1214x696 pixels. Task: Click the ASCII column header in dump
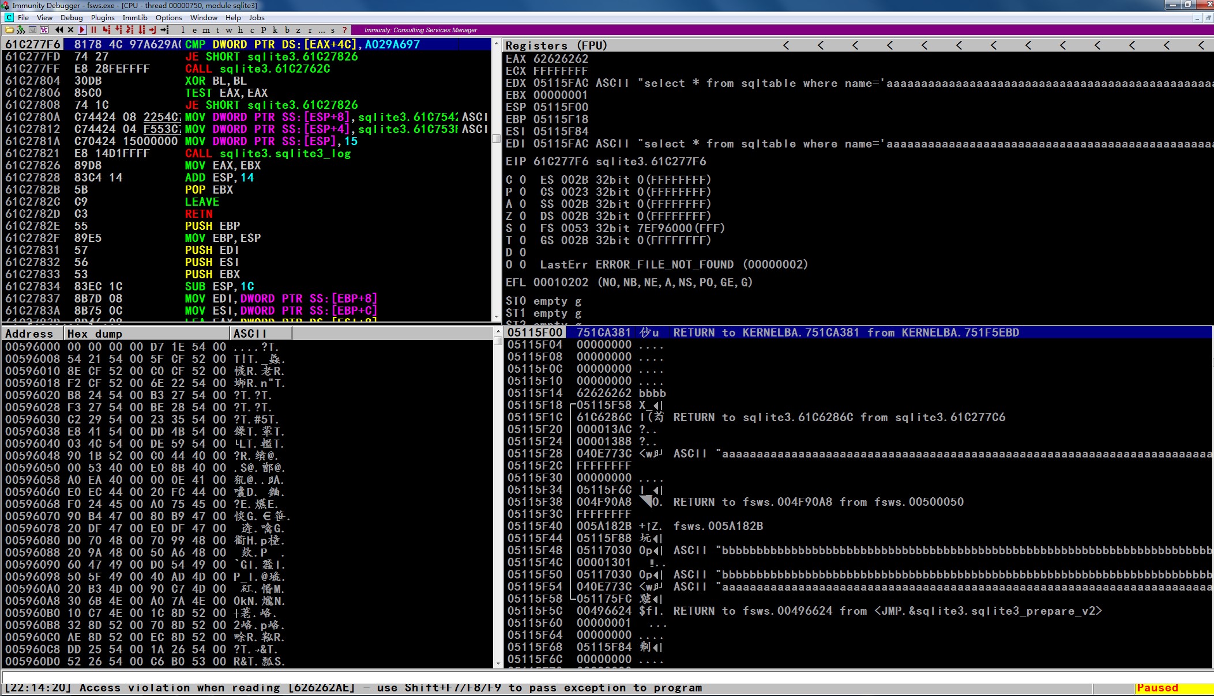(x=261, y=333)
